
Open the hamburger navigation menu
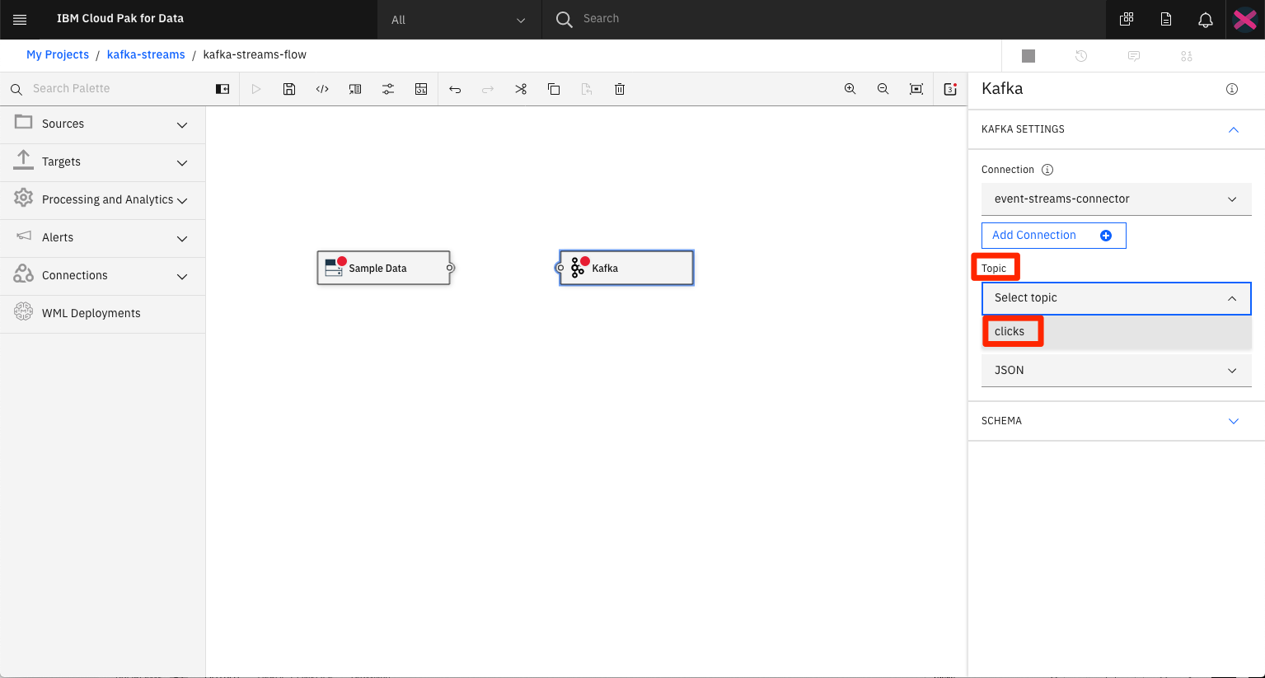[20, 20]
